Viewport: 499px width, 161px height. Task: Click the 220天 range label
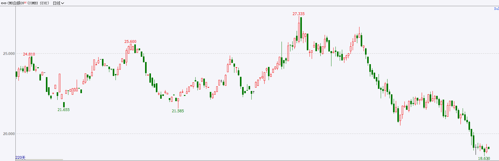tap(20, 158)
